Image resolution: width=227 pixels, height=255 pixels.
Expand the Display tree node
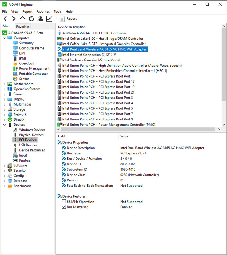coord(4,100)
